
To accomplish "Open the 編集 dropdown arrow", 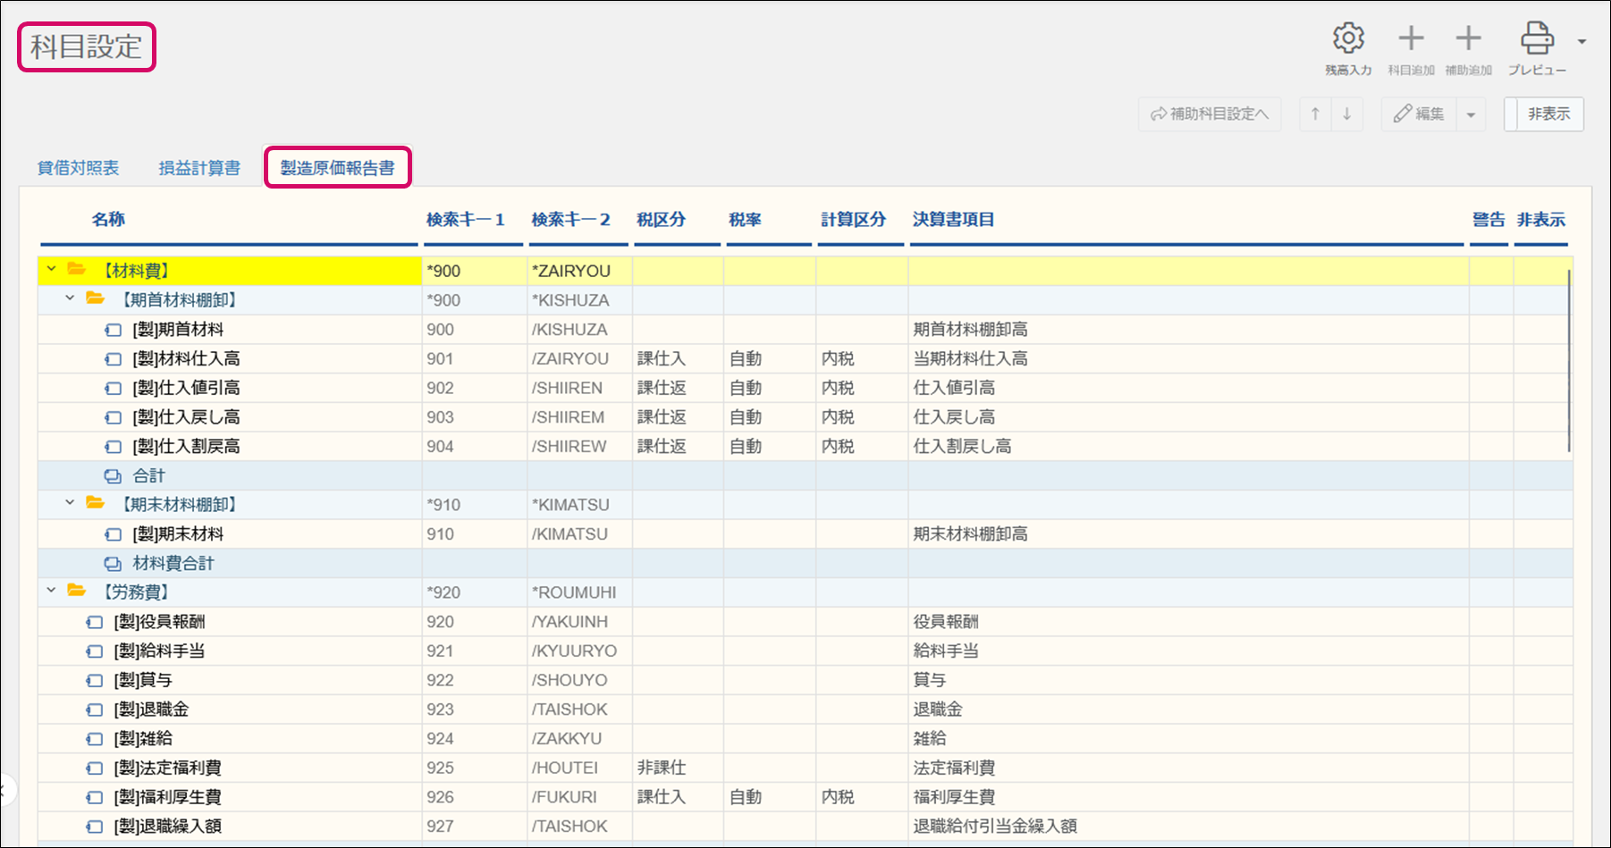I will tap(1471, 114).
